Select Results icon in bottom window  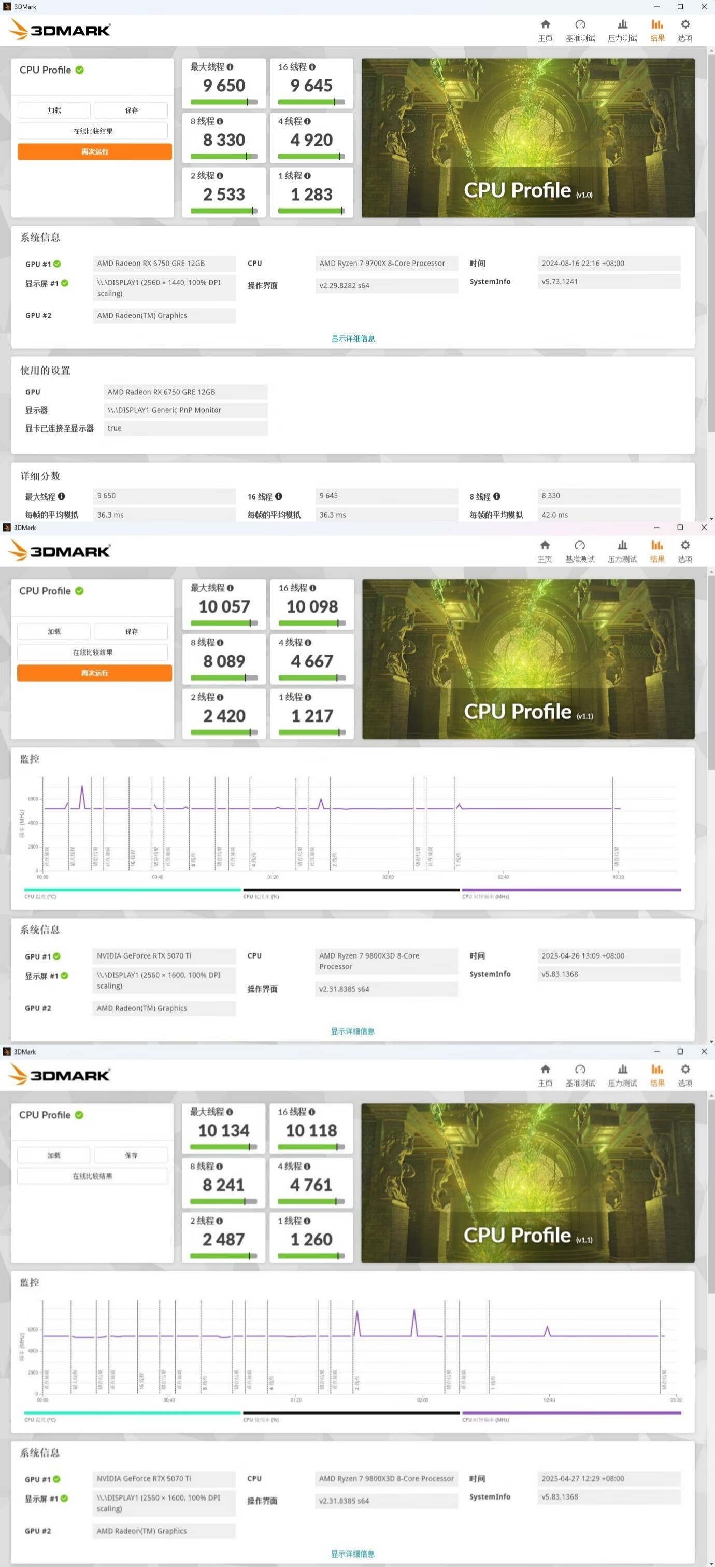coord(657,1069)
